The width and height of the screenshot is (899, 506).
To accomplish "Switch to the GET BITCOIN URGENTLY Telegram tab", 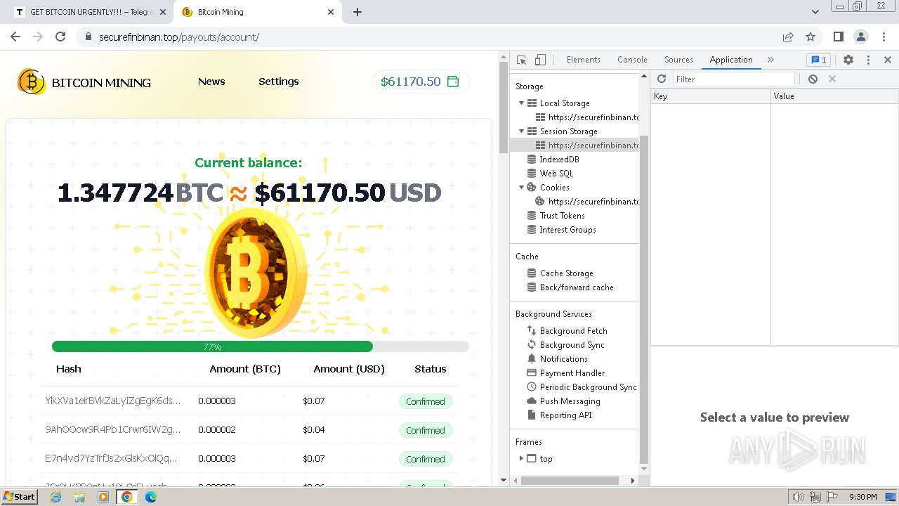I will (91, 12).
